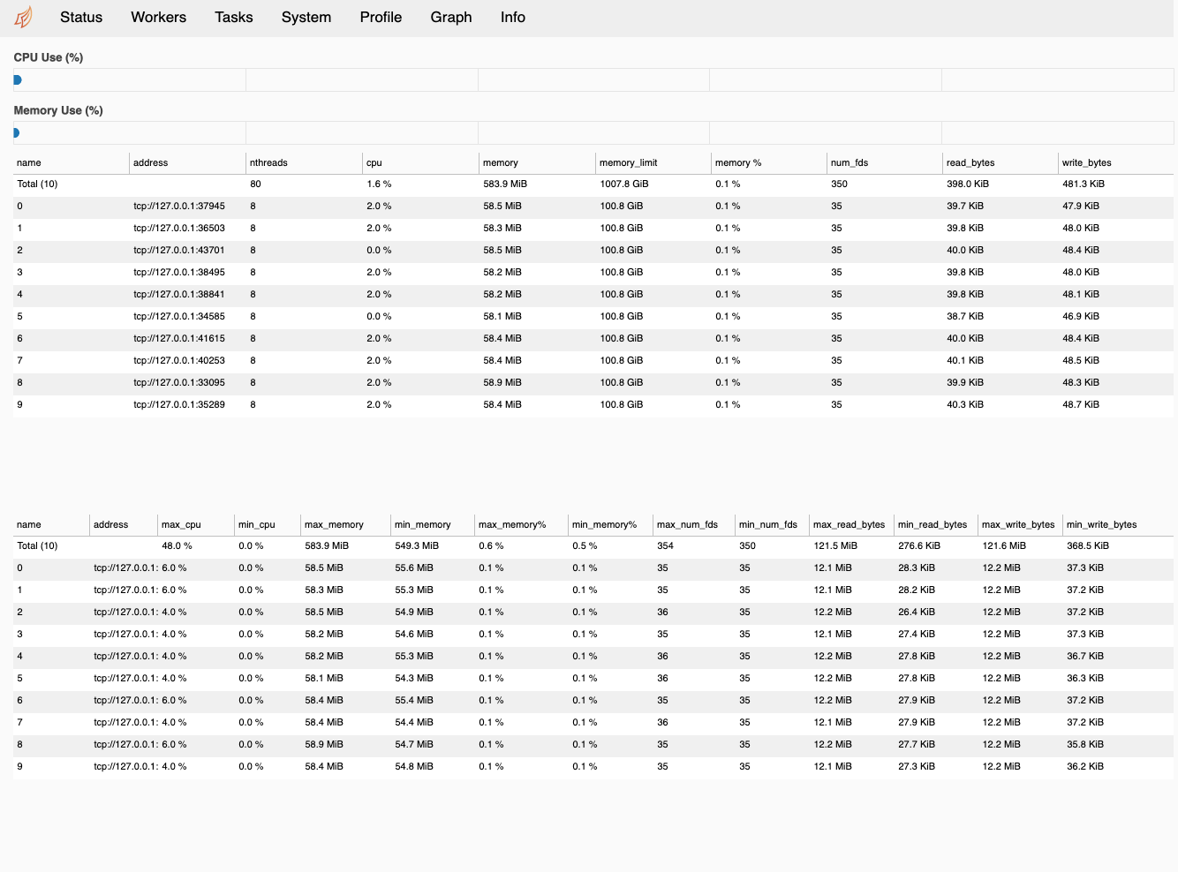
Task: Switch to the Workers tab
Action: click(x=158, y=17)
